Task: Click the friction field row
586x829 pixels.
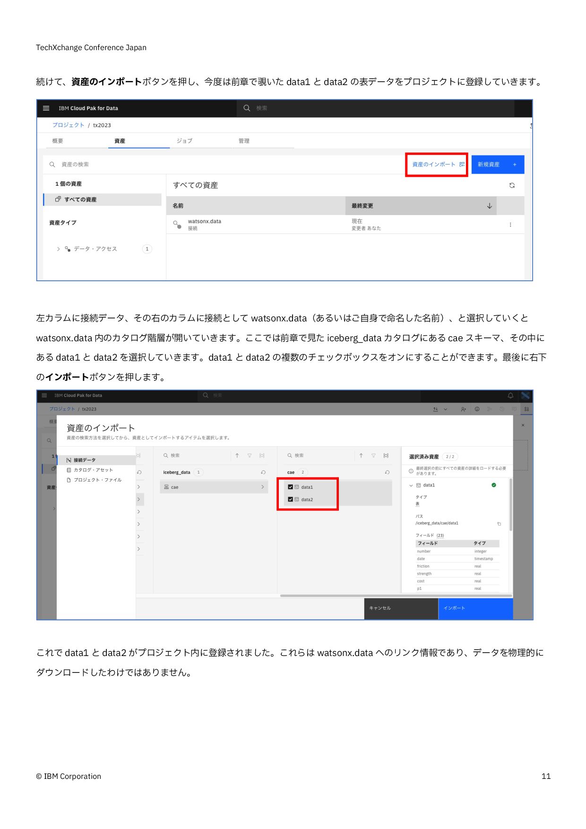Action: (457, 566)
